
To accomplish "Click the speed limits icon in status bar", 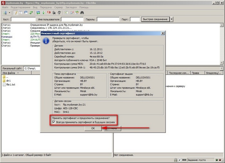I will pos(180,160).
